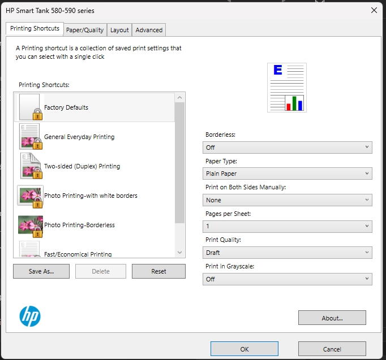Click the shortcuts list scroll-down arrow
The width and height of the screenshot is (386, 360).
[180, 253]
